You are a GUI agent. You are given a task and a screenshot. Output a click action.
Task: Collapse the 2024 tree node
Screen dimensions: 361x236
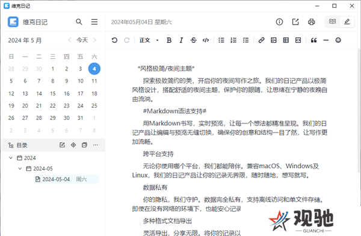click(11, 158)
